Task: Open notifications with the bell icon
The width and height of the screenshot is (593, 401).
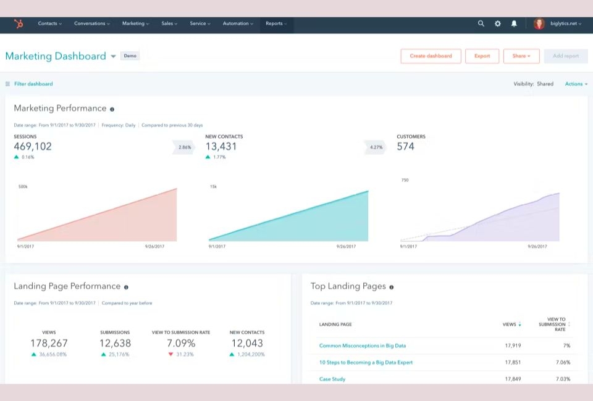Action: click(x=514, y=24)
